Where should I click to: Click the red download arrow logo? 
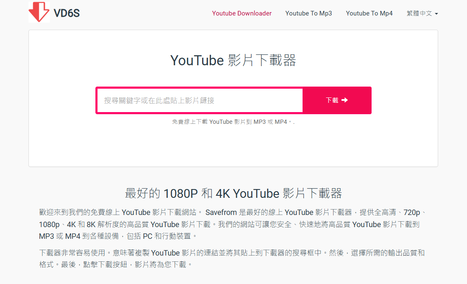tap(39, 12)
